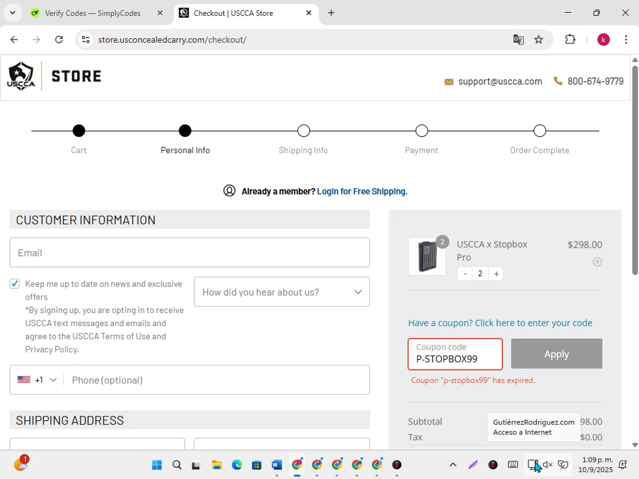Uncheck 'Keep me up to date on news' checkbox
639x479 pixels.
click(x=14, y=284)
